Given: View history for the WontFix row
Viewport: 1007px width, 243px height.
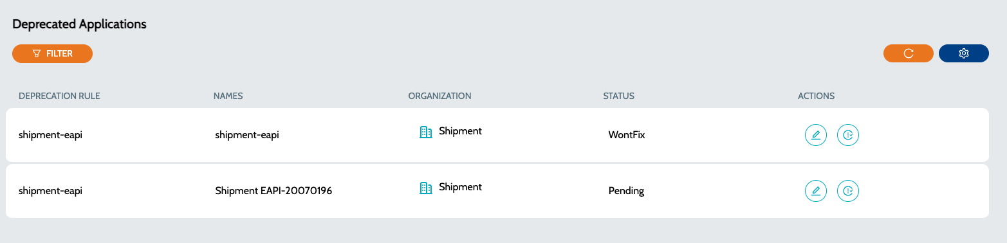Looking at the screenshot, I should [848, 135].
